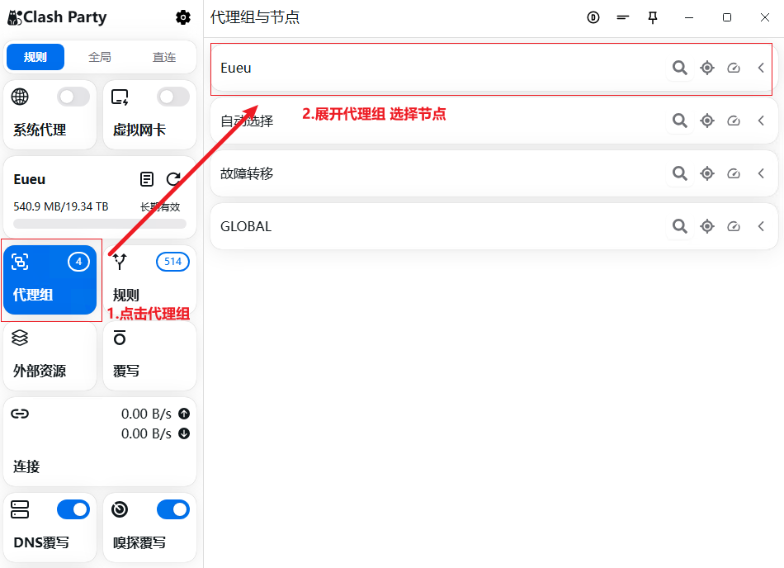Pin the window with the pushpin icon
The height and width of the screenshot is (568, 784).
[653, 17]
